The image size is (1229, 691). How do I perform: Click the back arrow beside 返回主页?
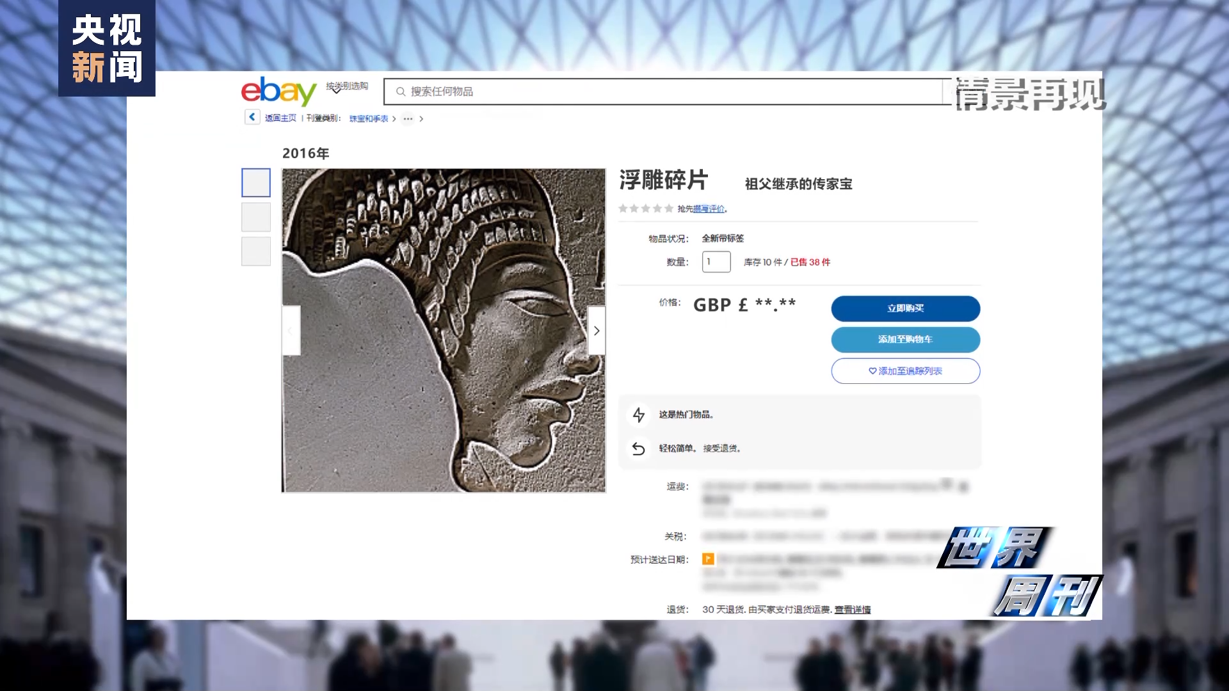point(252,117)
